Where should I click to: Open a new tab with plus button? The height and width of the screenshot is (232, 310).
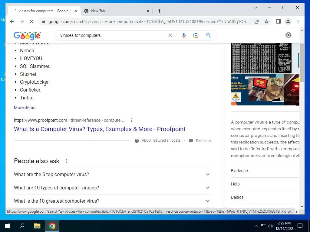coord(160,11)
